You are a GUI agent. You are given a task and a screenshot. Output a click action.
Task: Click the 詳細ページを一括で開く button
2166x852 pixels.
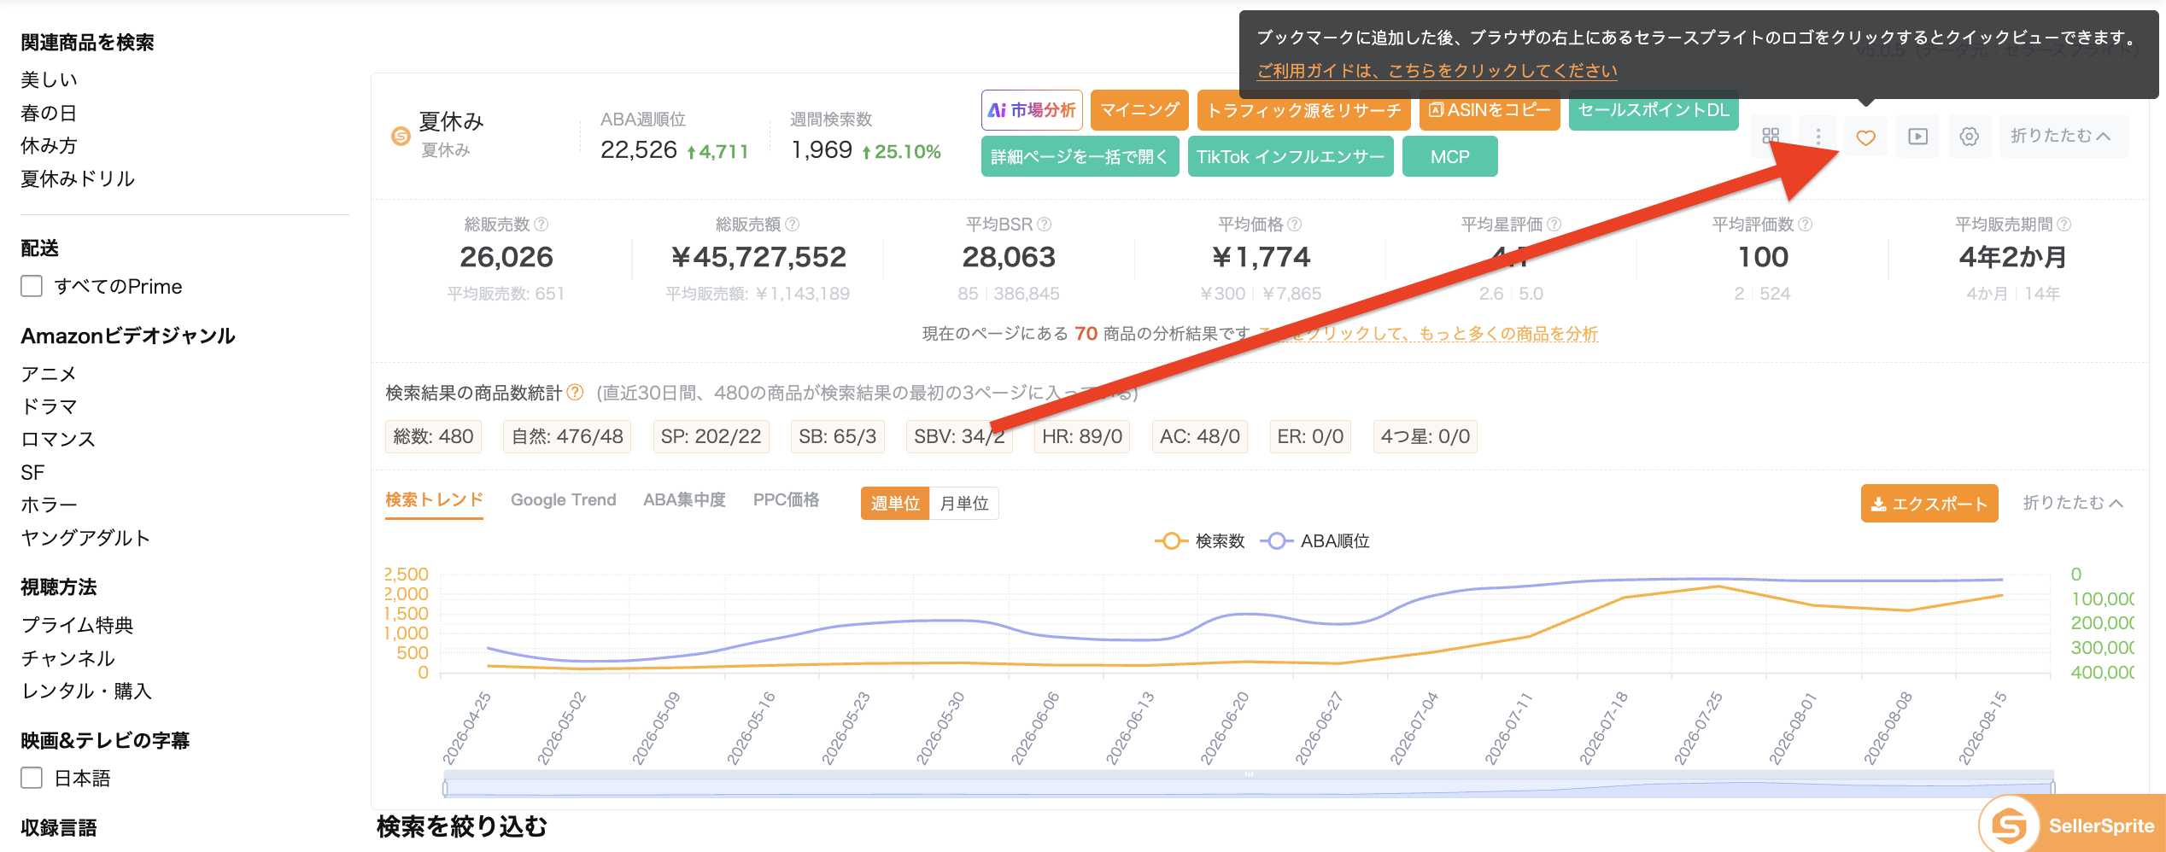1080,156
